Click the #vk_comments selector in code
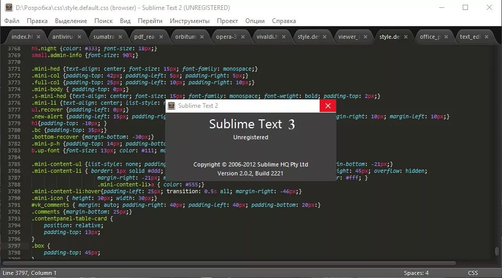 [50, 205]
